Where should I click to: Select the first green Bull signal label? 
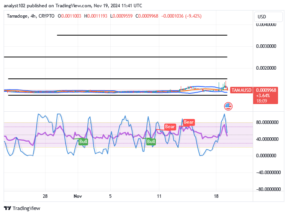pyautogui.click(x=83, y=142)
